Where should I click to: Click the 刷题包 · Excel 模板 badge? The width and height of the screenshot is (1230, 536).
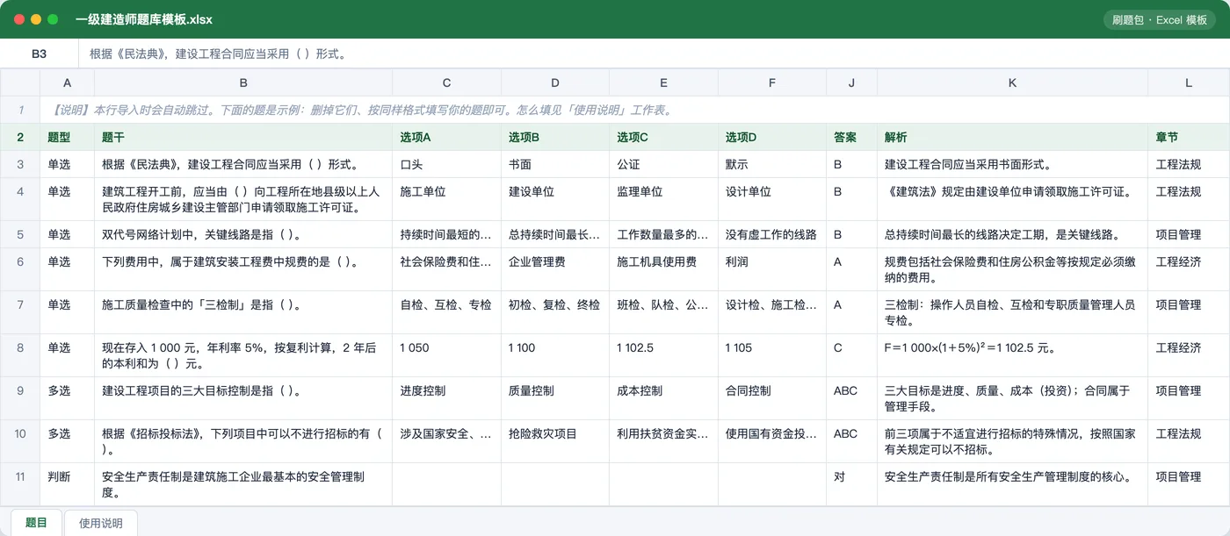coord(1159,19)
